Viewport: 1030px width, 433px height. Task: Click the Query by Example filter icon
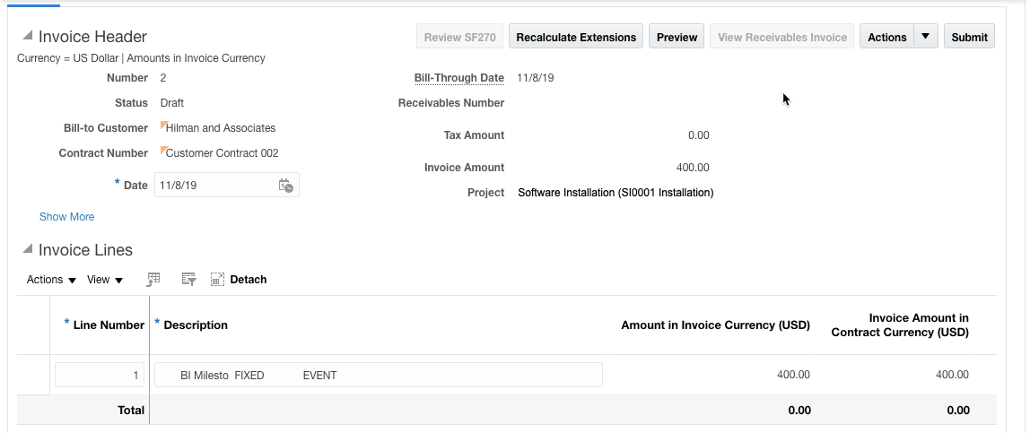pos(188,280)
